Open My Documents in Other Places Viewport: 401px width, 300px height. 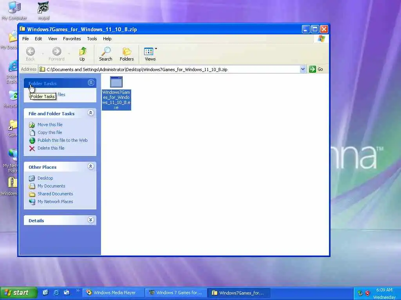tap(51, 186)
